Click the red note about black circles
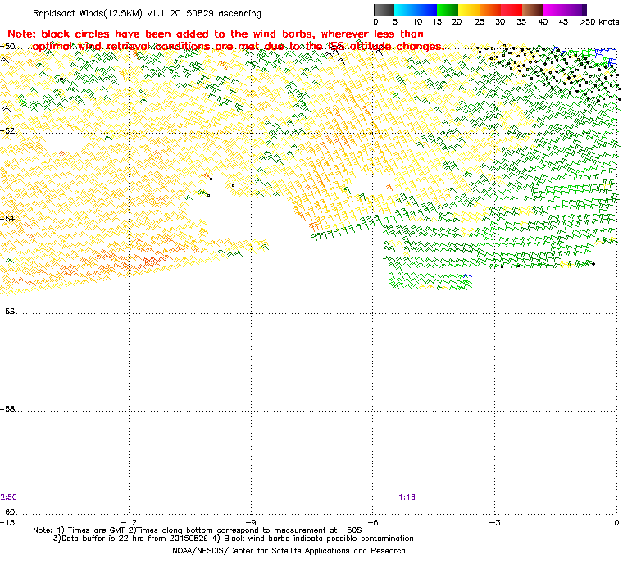Screen dimensions: 623x564 [225, 40]
